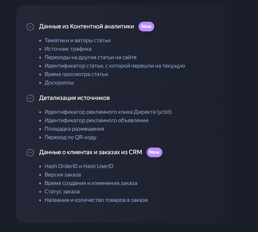Click Hash OrderID и Hash UserID

coord(78,166)
